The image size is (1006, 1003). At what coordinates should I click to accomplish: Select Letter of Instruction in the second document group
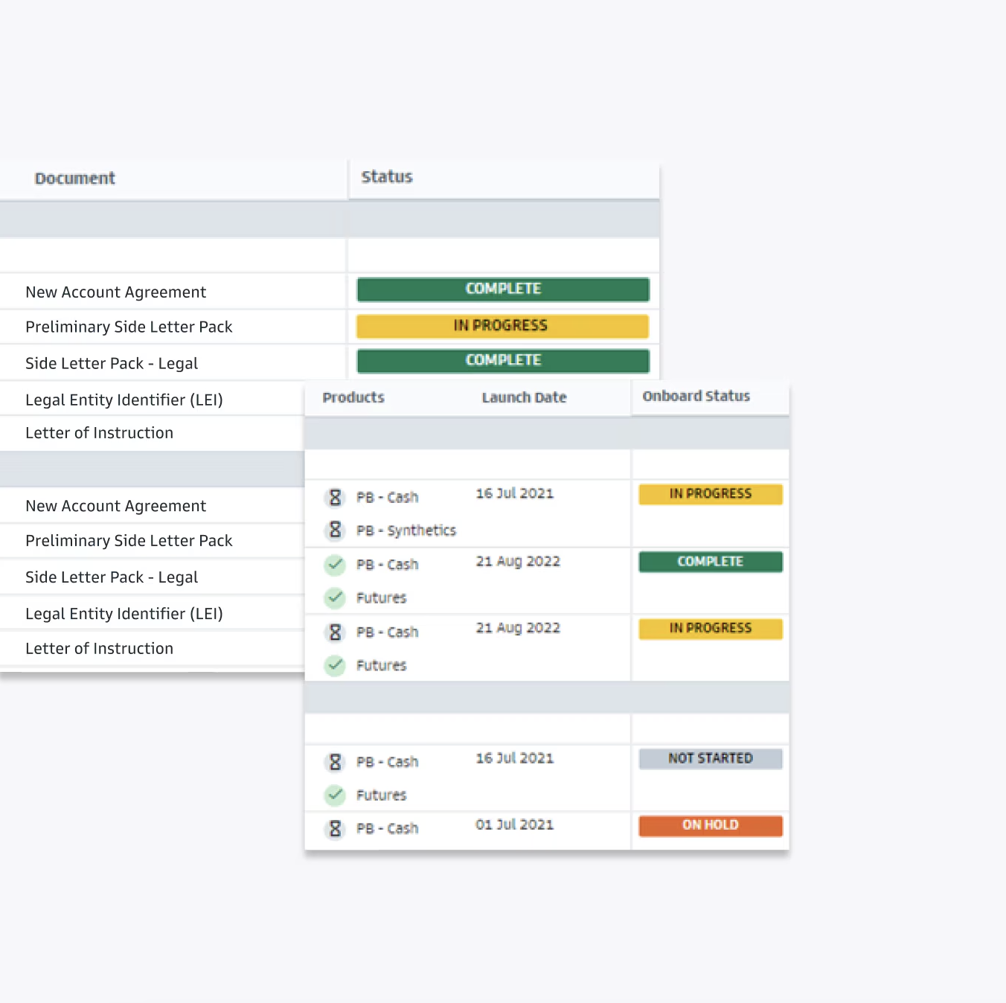[99, 649]
